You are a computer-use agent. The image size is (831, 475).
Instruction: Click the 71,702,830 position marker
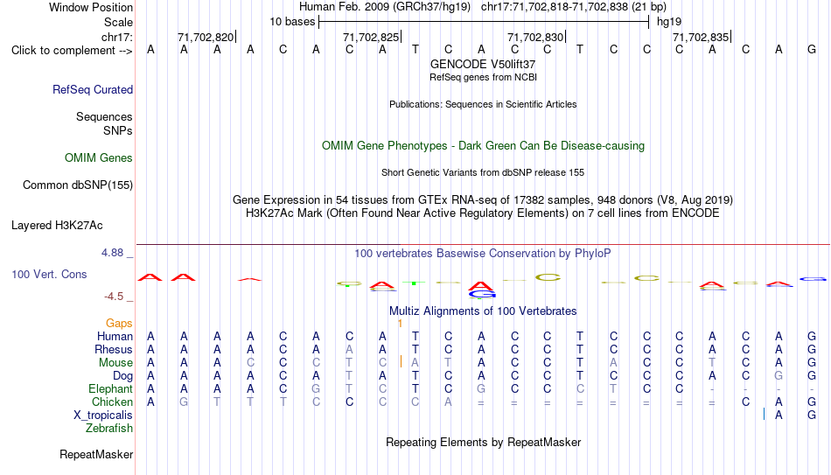point(536,37)
